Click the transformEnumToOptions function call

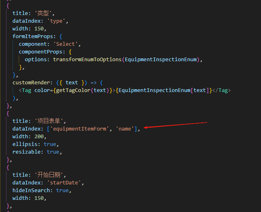coord(87,60)
